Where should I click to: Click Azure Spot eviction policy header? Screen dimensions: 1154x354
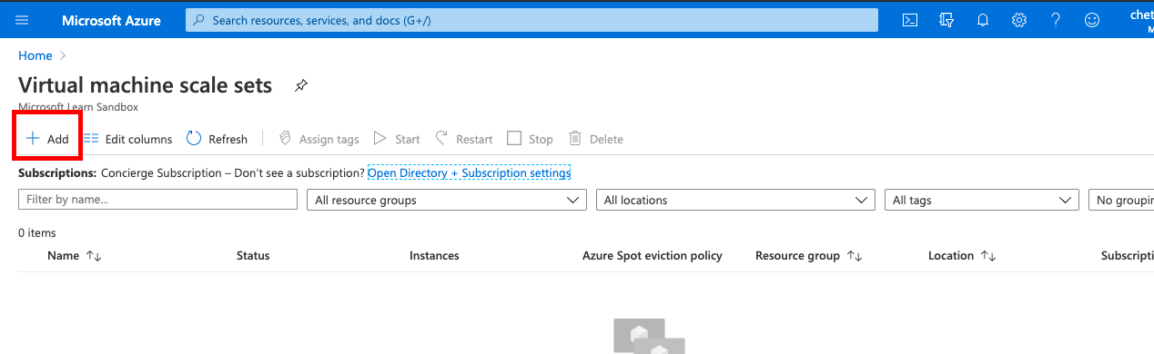(653, 256)
